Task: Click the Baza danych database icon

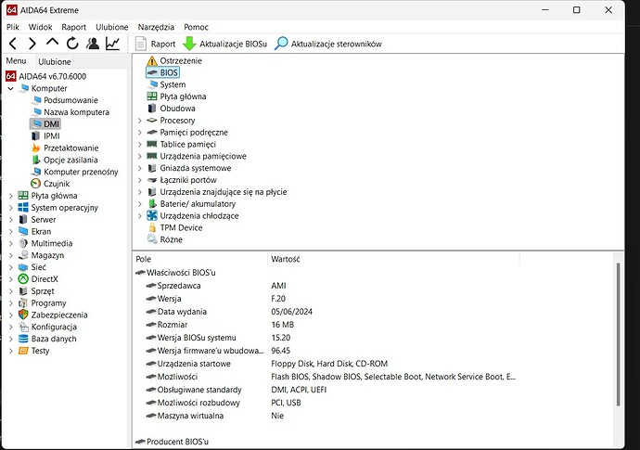Action: coord(23,339)
